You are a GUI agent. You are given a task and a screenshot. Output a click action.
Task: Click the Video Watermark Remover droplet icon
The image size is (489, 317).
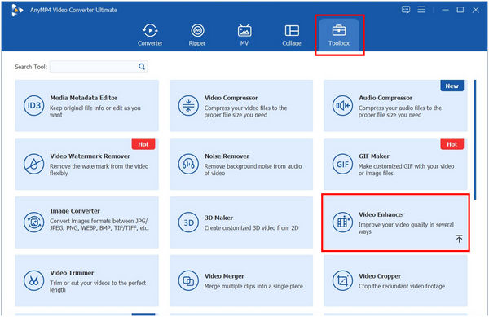pos(33,164)
